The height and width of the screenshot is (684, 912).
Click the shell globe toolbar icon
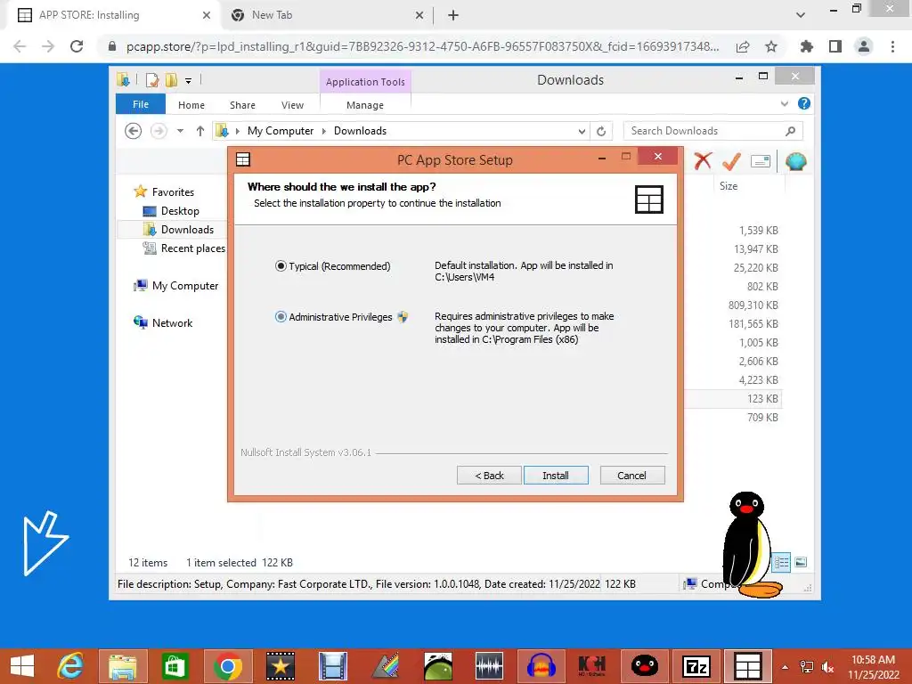coord(795,161)
